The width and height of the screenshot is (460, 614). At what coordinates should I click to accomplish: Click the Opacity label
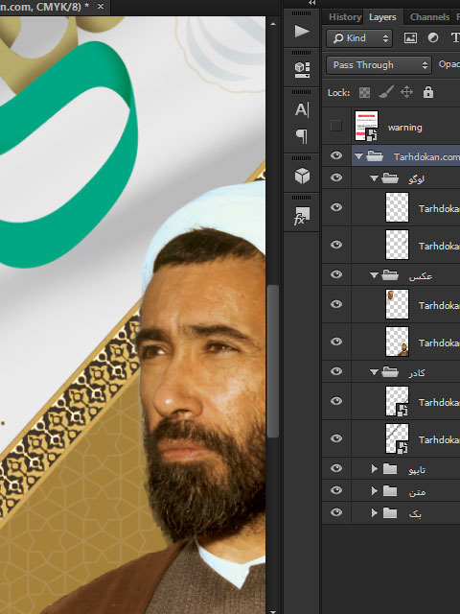(449, 64)
